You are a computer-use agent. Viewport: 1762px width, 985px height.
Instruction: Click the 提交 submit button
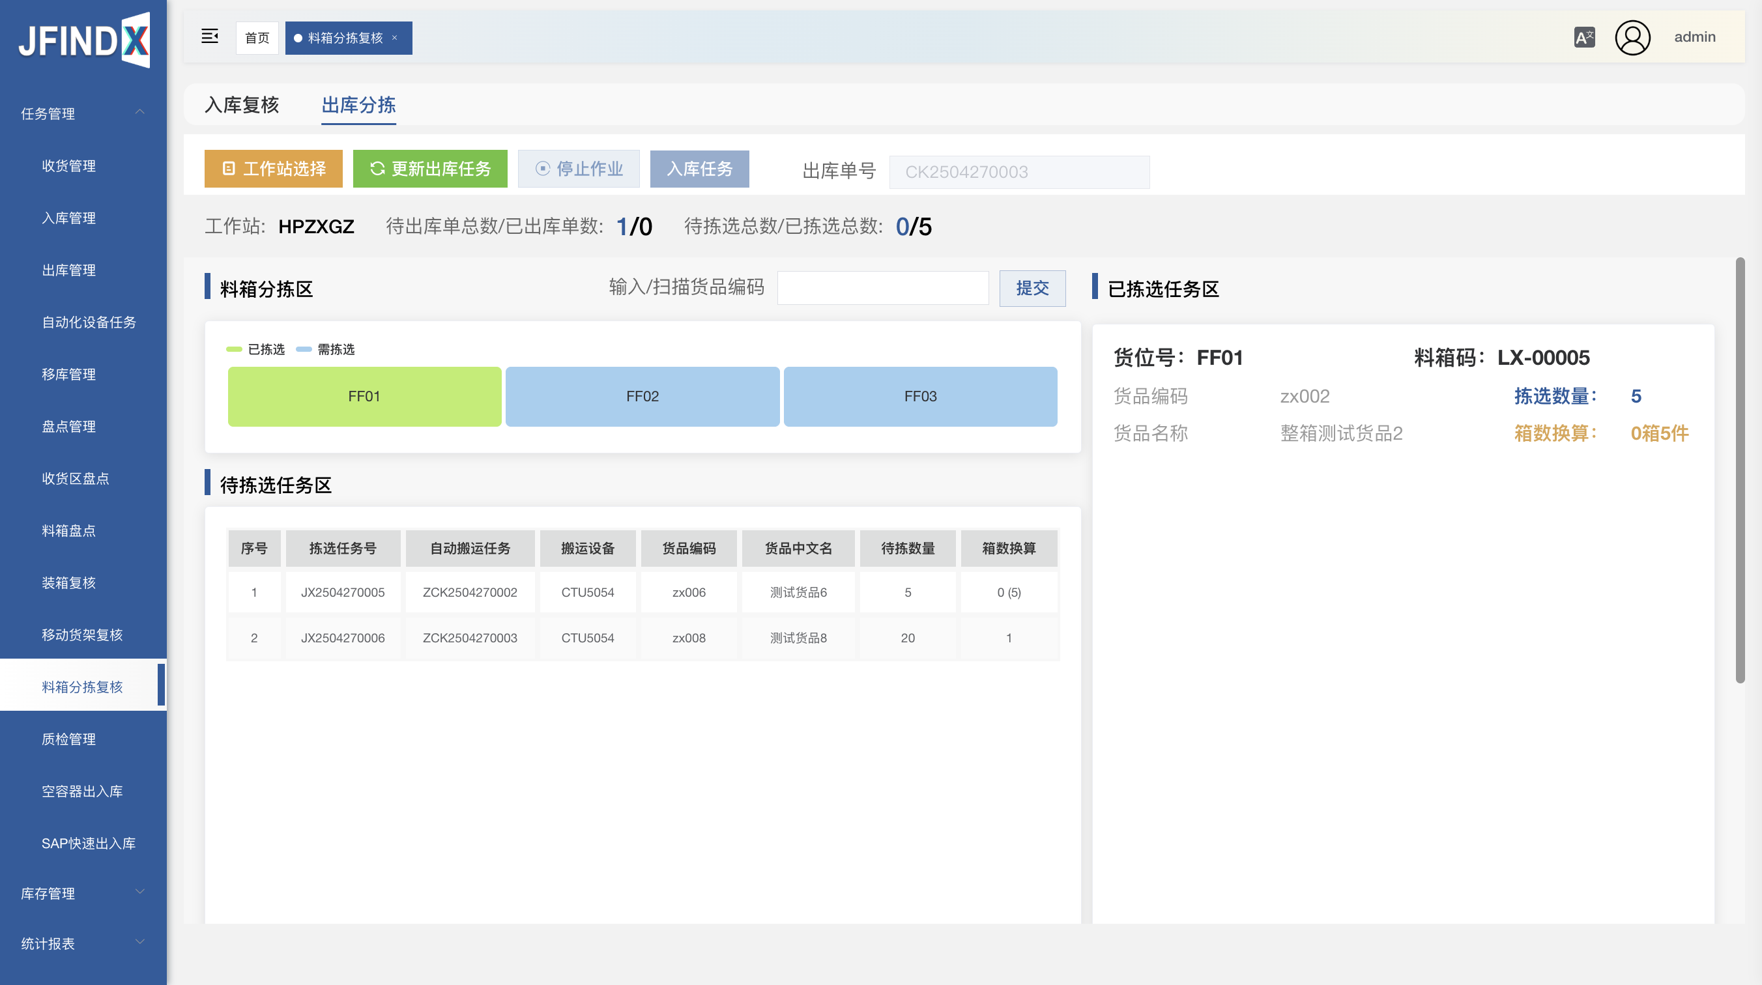pyautogui.click(x=1032, y=288)
